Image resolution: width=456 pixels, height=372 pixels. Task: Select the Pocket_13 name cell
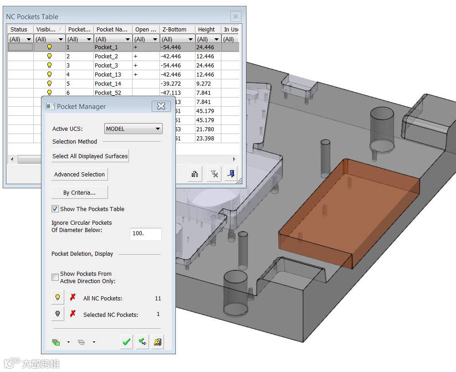pos(113,74)
